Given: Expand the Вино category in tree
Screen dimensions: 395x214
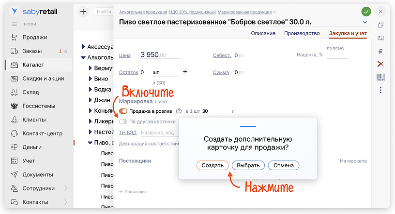Looking at the screenshot, I should [x=91, y=79].
